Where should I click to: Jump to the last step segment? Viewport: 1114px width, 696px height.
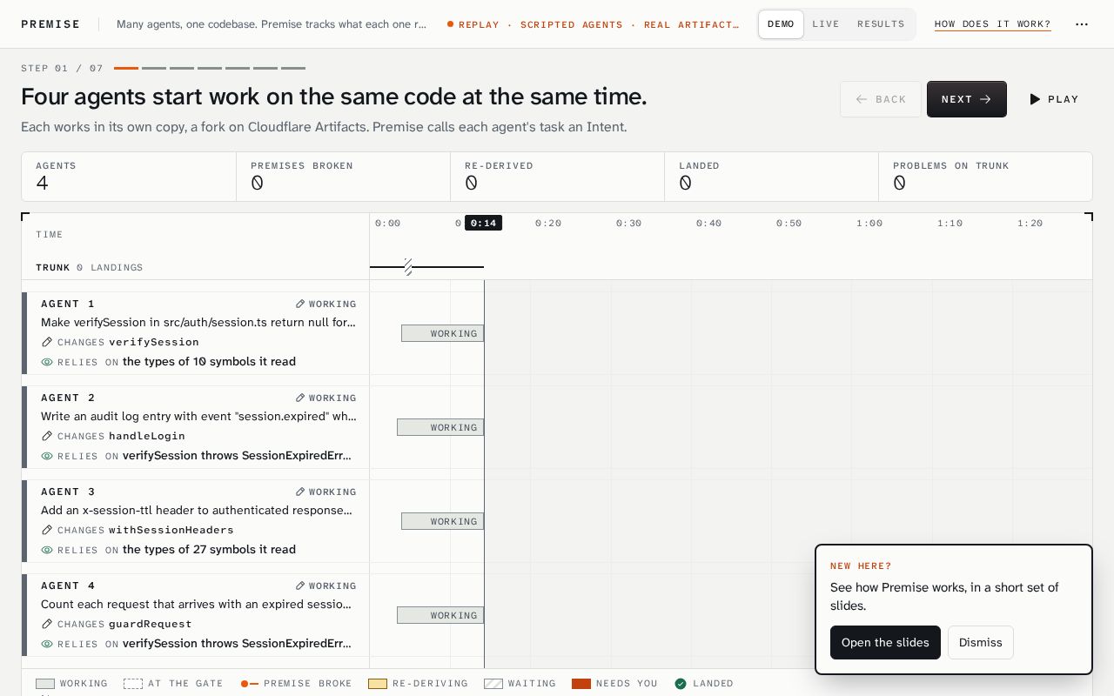click(x=293, y=68)
